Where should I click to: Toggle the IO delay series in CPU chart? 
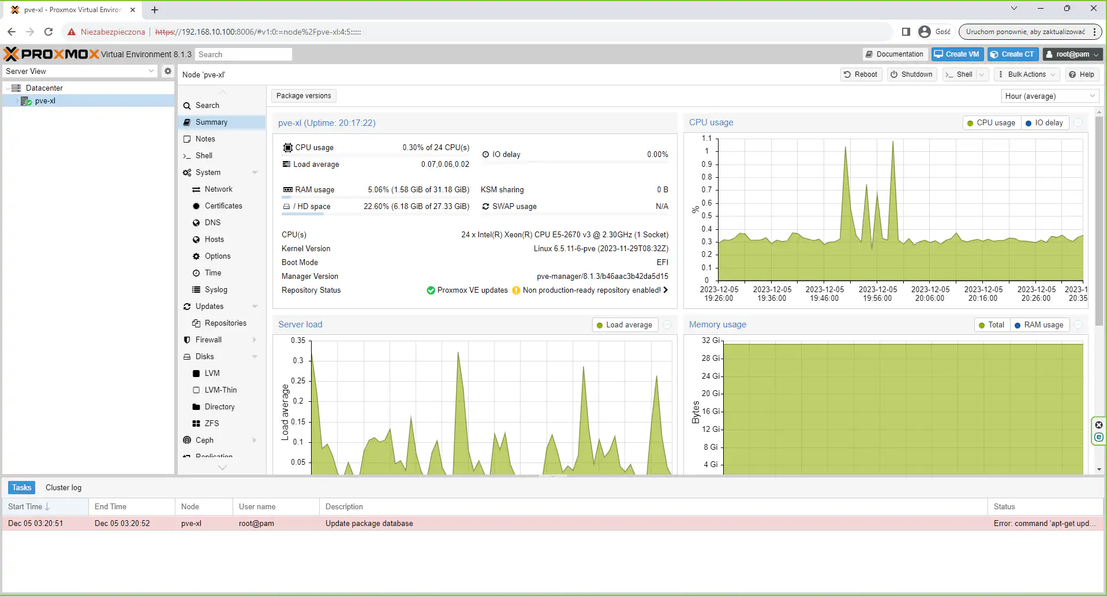click(1045, 123)
